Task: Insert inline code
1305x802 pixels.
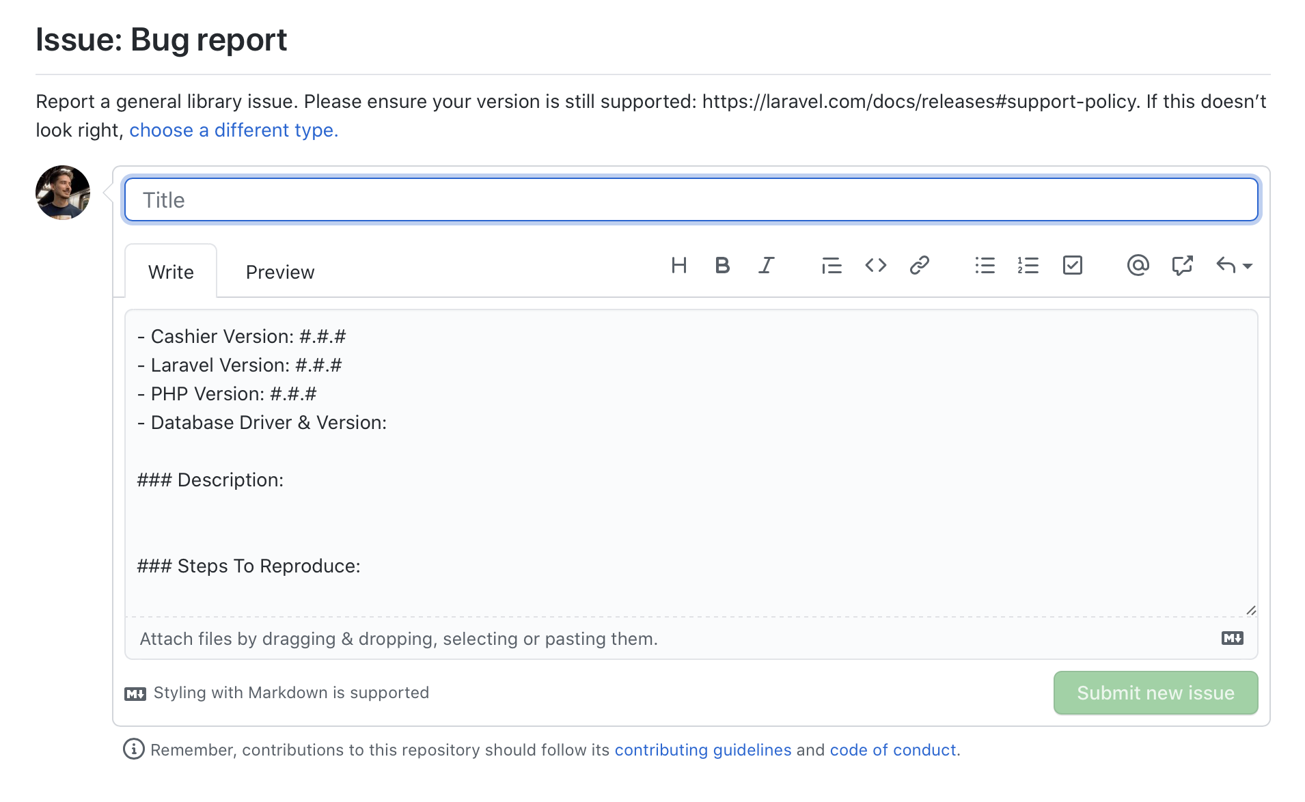Action: tap(875, 266)
